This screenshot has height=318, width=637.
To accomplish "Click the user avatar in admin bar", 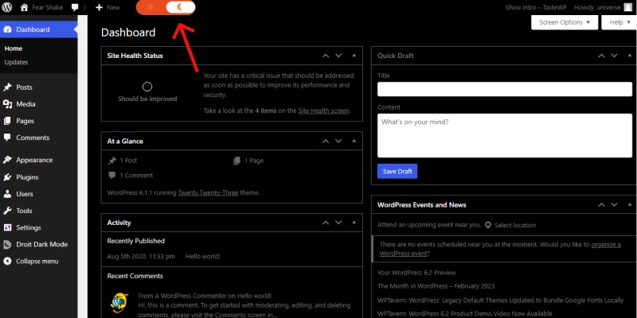I will [x=628, y=7].
